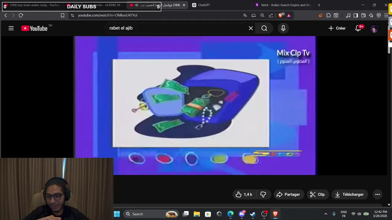Open the media controls music note

[348, 15]
